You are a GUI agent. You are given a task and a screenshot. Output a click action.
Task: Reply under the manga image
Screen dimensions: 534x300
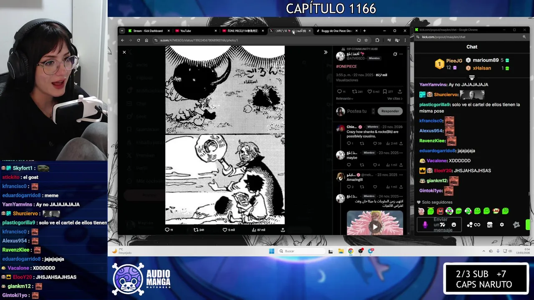point(169,230)
